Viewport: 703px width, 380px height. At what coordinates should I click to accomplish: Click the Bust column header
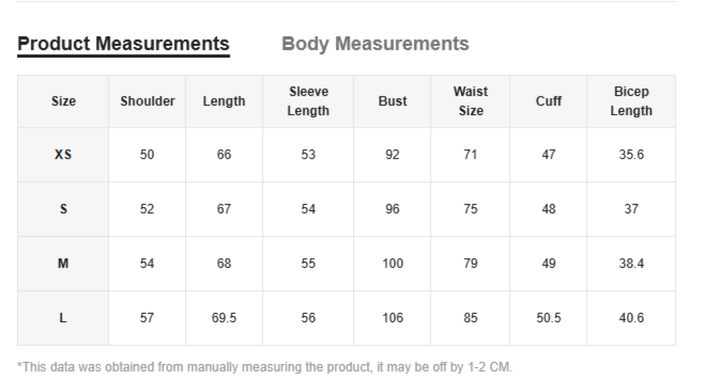pos(392,101)
